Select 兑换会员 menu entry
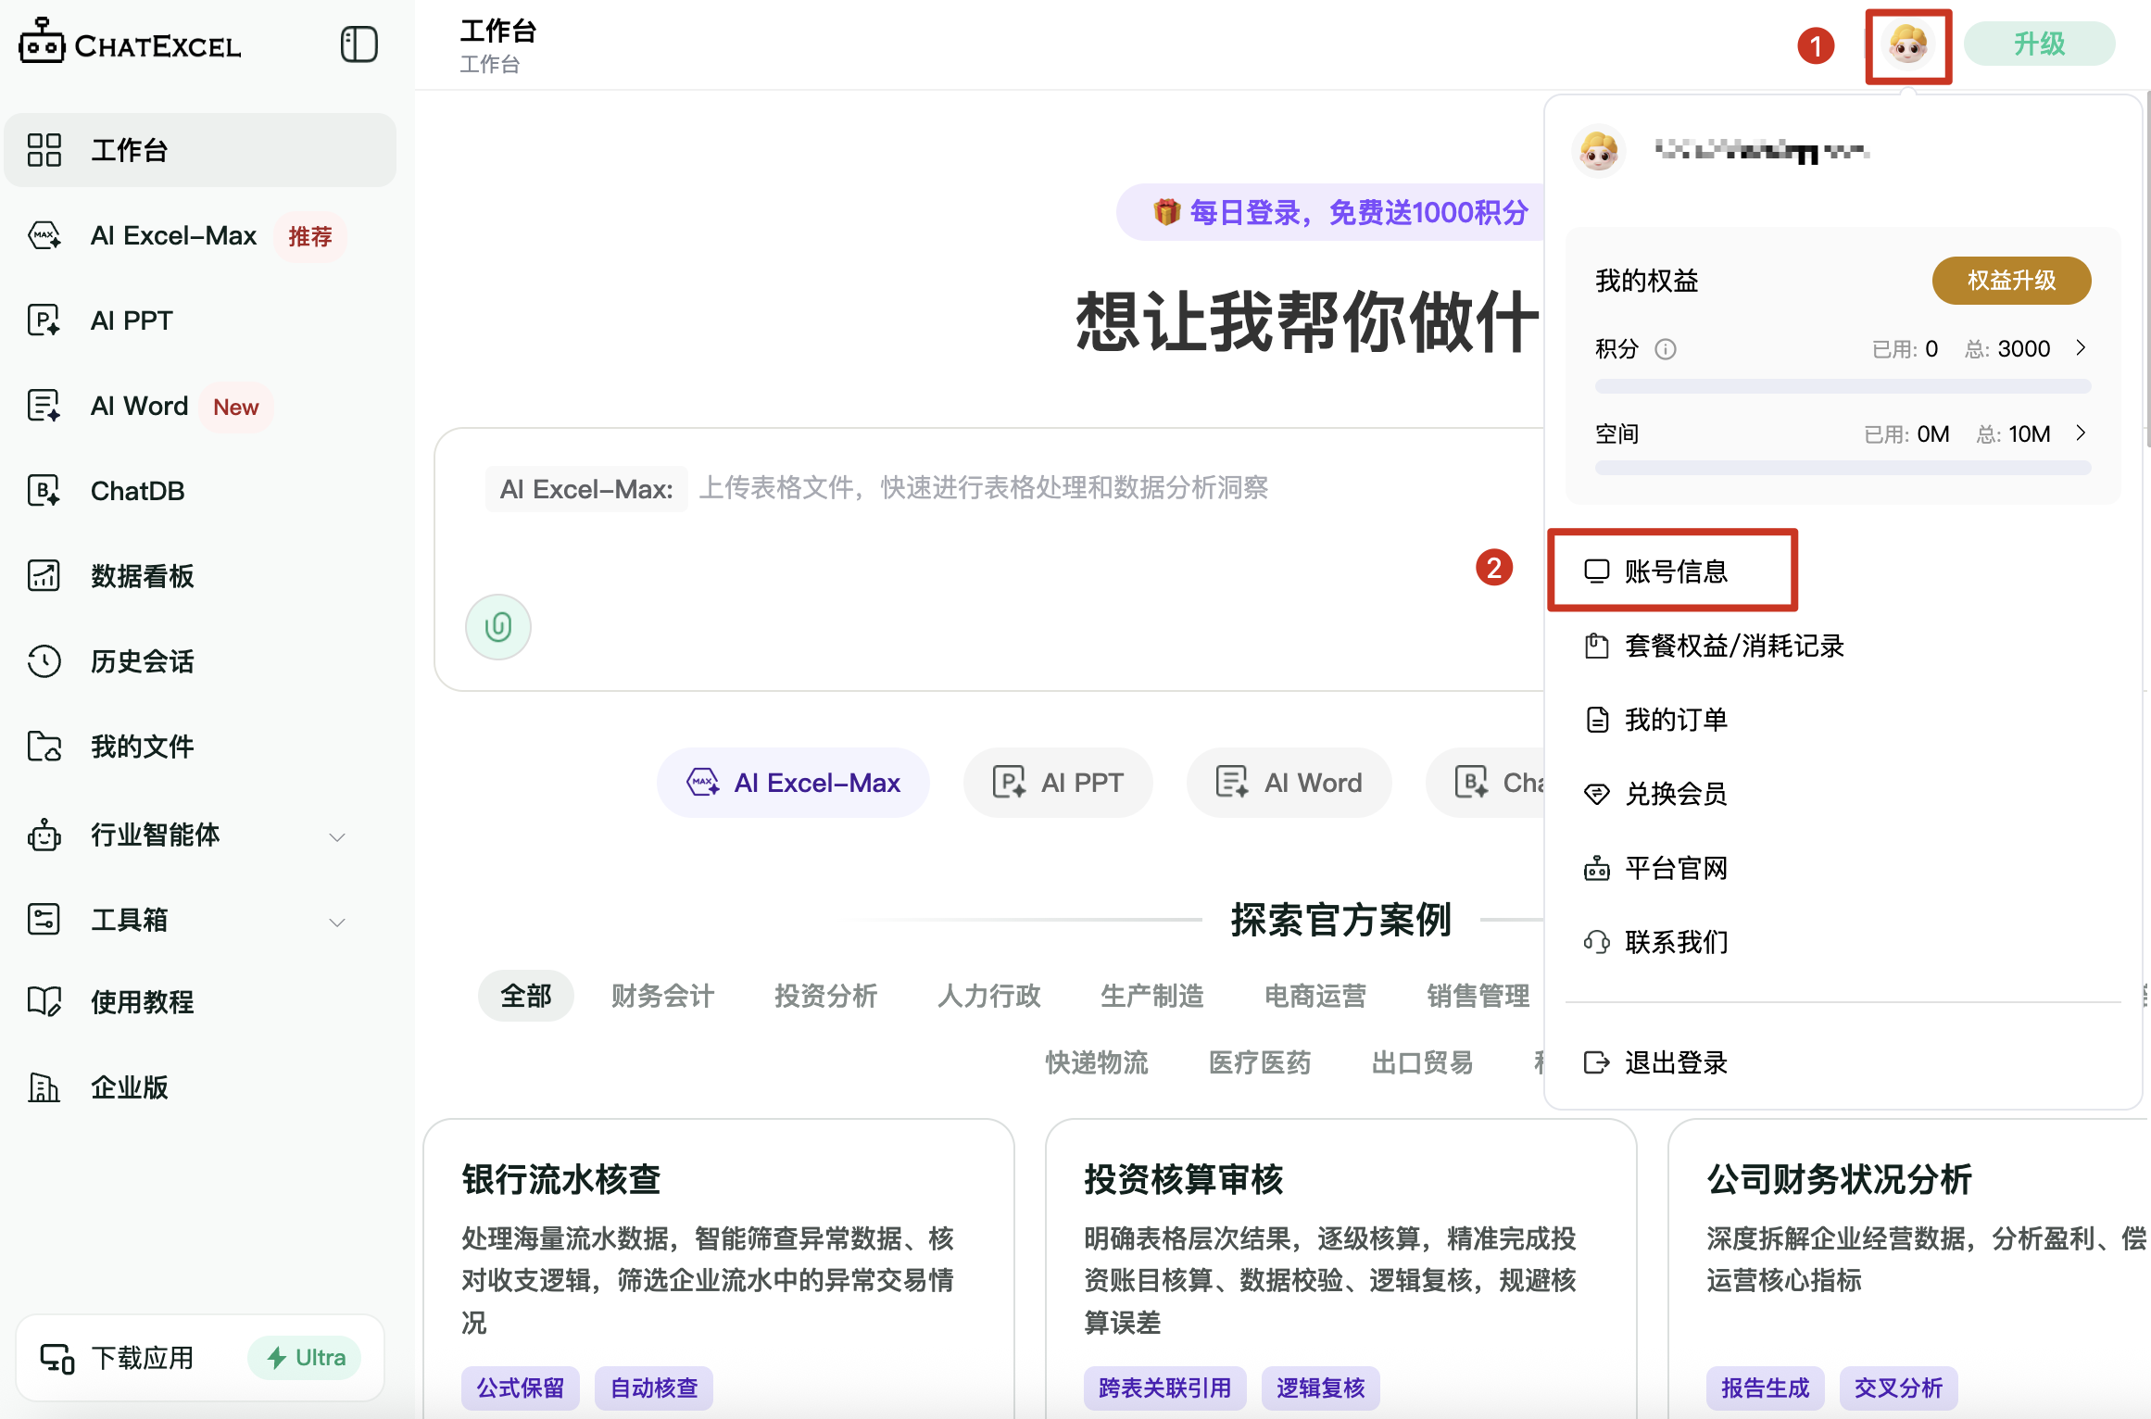The width and height of the screenshot is (2151, 1419). pyautogui.click(x=1842, y=794)
